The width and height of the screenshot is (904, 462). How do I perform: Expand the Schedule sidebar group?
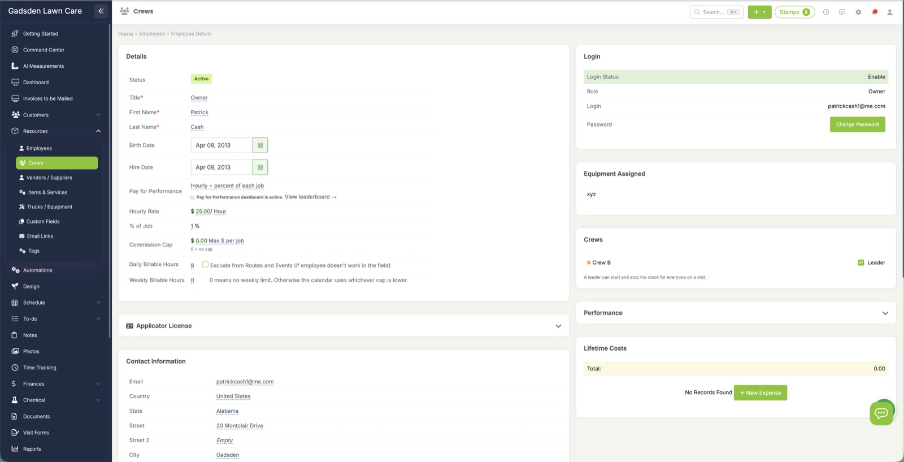pyautogui.click(x=98, y=303)
